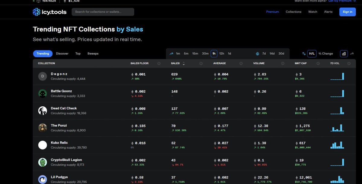Viewport: 362px width, 184px height.
Task: Click the 7D Vol info icon
Action: (x=349, y=63)
